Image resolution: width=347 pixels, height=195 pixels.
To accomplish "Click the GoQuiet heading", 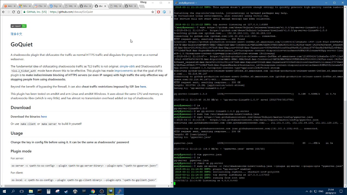I will click(x=22, y=44).
